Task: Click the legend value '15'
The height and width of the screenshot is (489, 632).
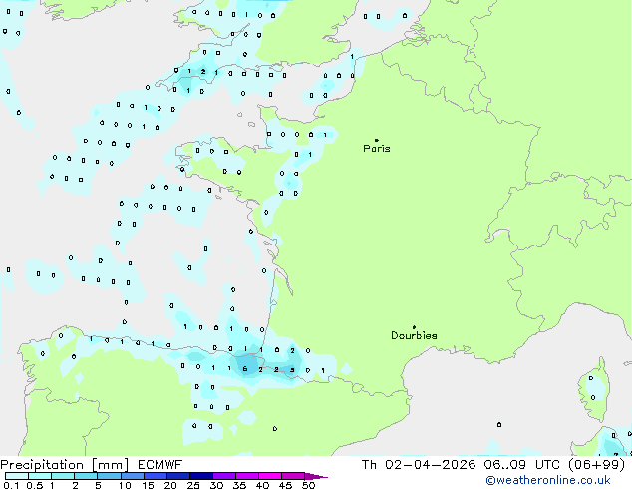Action: (x=148, y=485)
